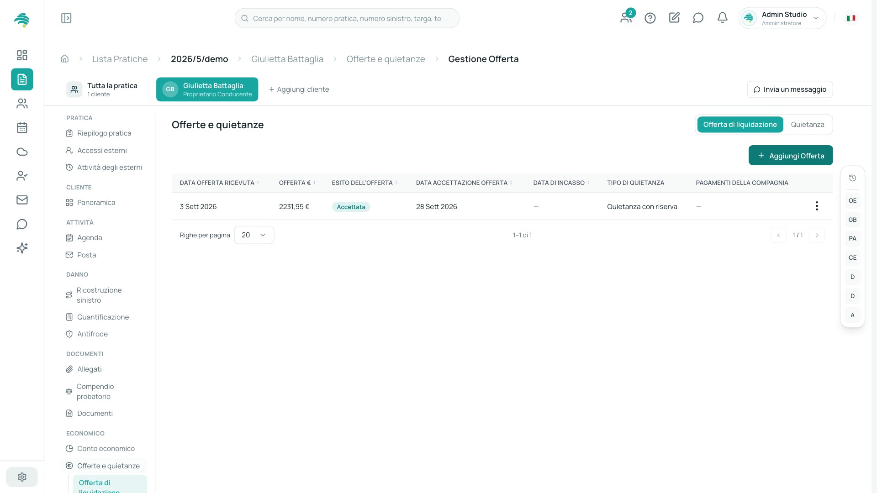This screenshot has width=877, height=493.
Task: Go to Lista Pratiche breadcrumb
Action: tap(120, 59)
